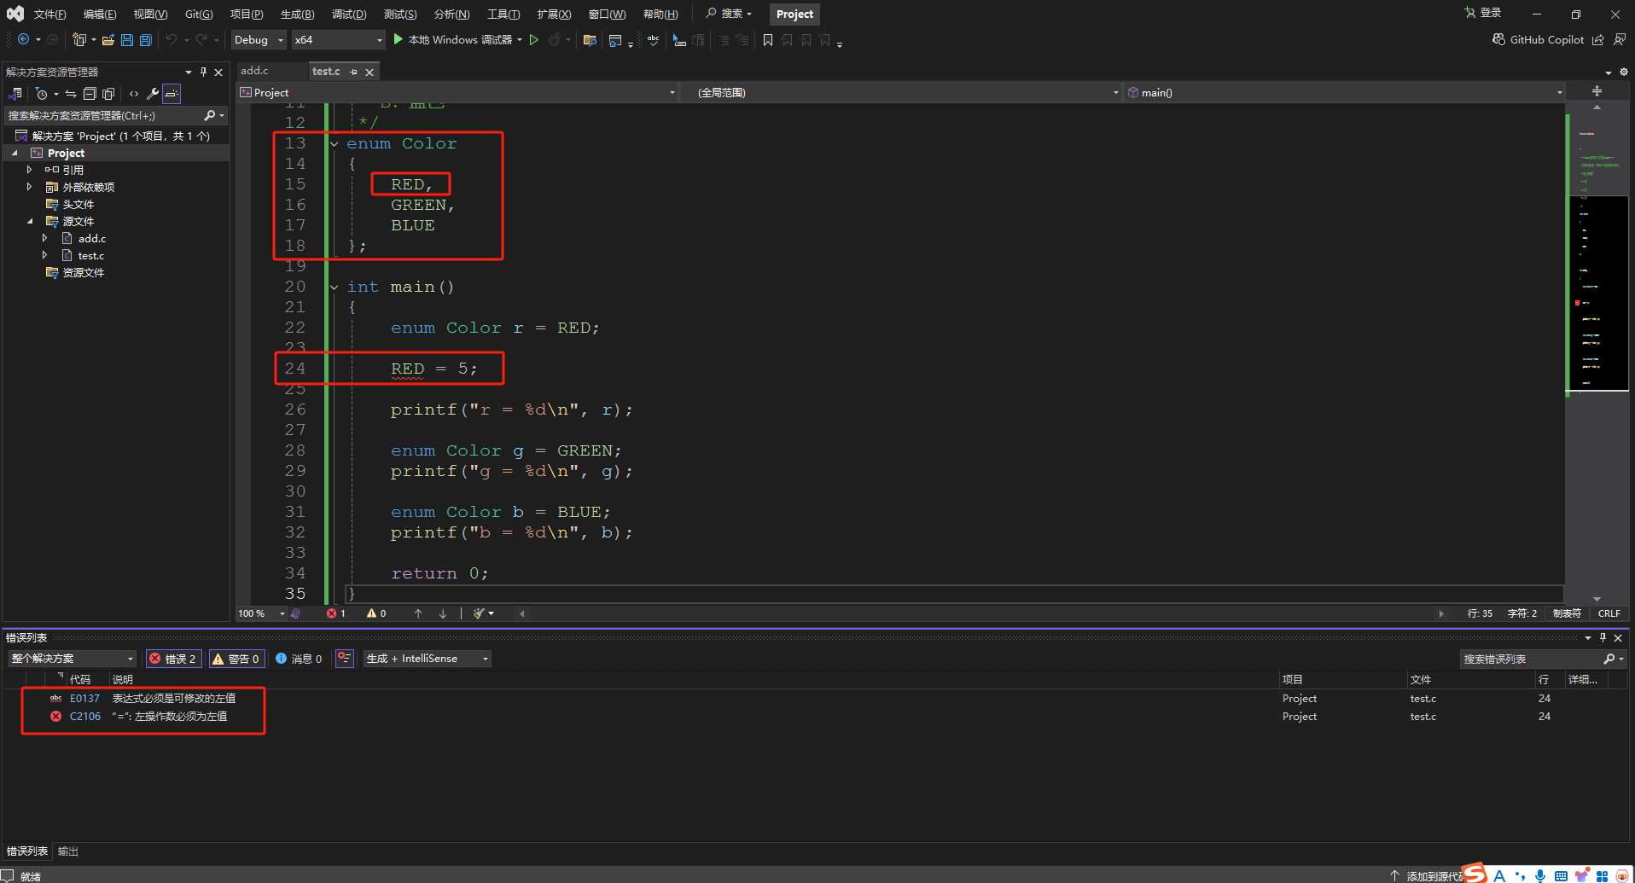Open the 生成 + IntelliSense dropdown
1635x883 pixels.
pyautogui.click(x=428, y=659)
